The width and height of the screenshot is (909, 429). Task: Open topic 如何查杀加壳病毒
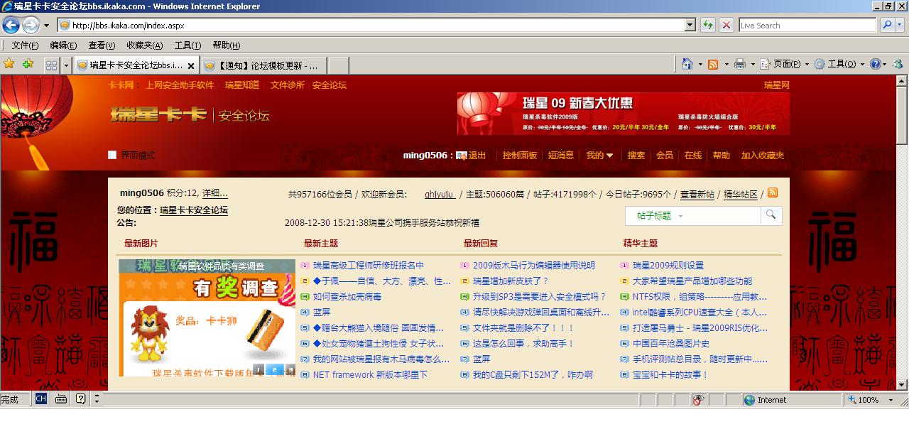click(347, 296)
